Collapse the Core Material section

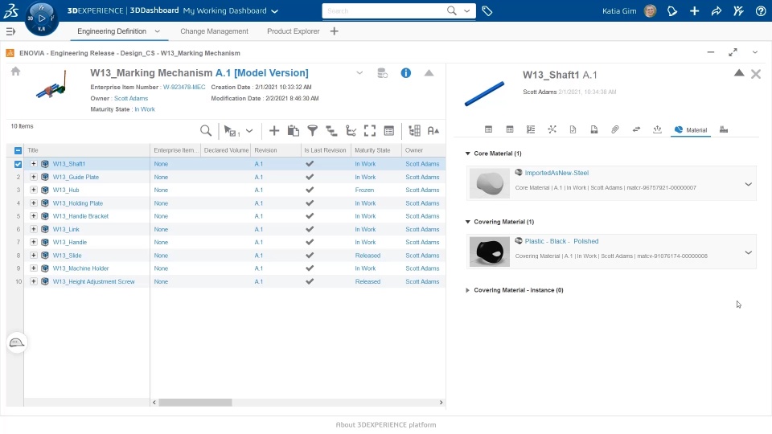[x=468, y=154]
